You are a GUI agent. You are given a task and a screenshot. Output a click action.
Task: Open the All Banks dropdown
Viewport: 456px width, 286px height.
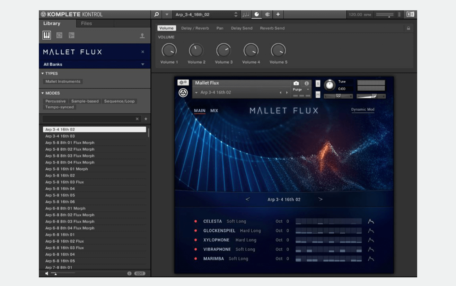[94, 64]
